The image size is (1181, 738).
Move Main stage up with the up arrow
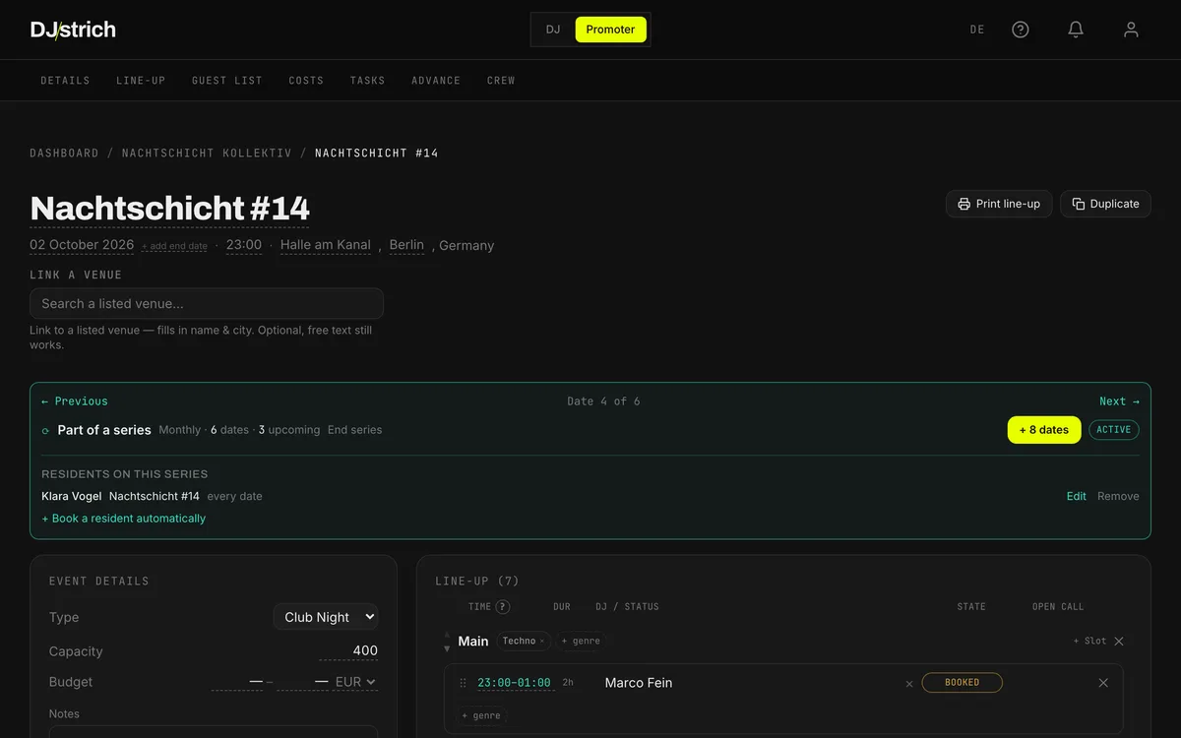point(447,634)
